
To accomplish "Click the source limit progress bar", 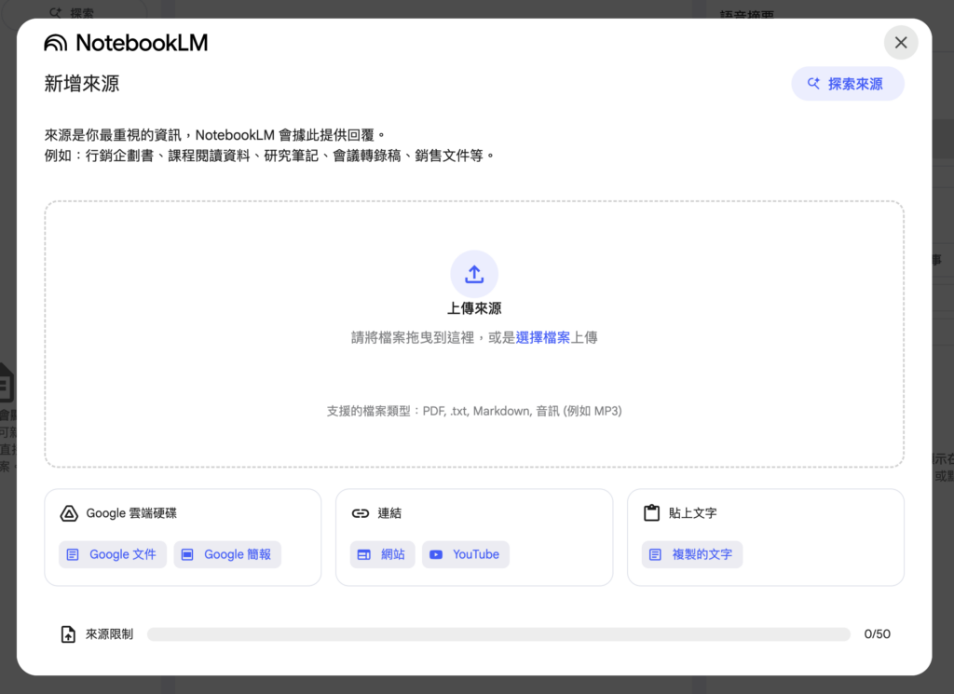I will [498, 634].
